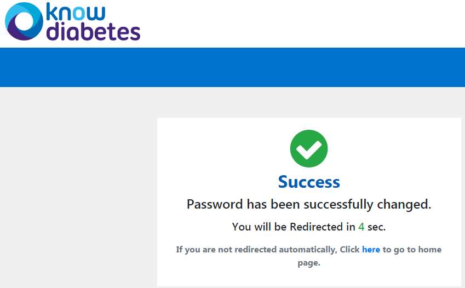The image size is (465, 288).
Task: Click the word "Password" in the confirmation message
Action: [215, 204]
